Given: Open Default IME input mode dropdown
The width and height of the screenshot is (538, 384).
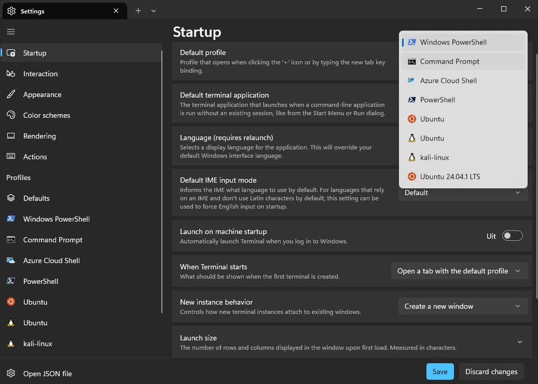Looking at the screenshot, I should (x=462, y=193).
